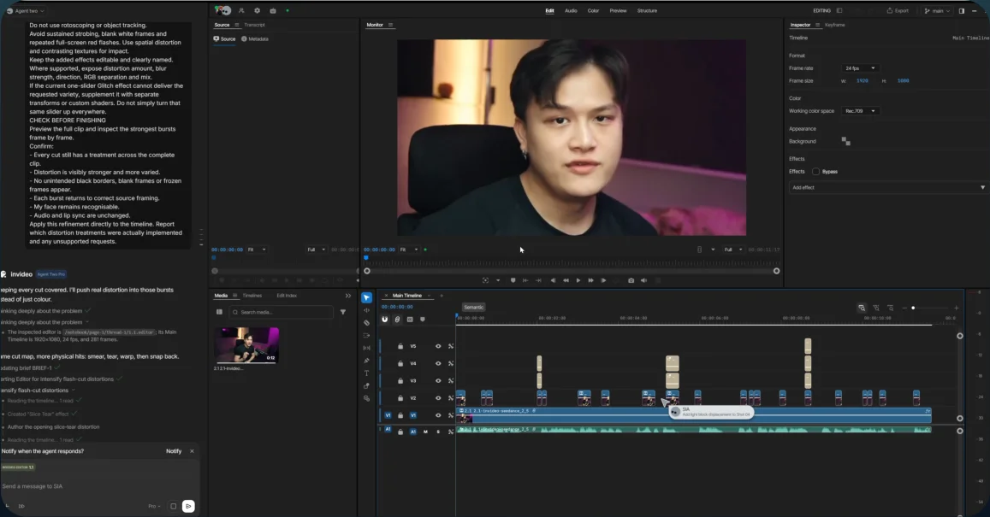Mute the A1 audio track
990x517 pixels.
pyautogui.click(x=425, y=432)
